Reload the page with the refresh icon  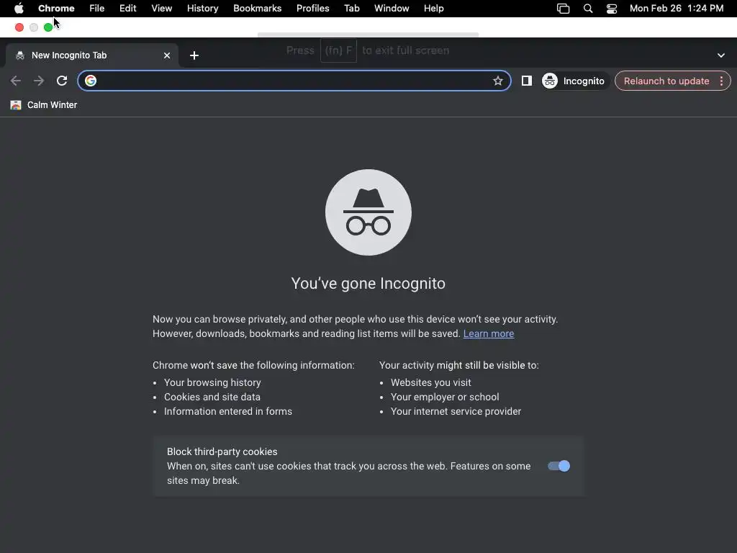(x=62, y=81)
